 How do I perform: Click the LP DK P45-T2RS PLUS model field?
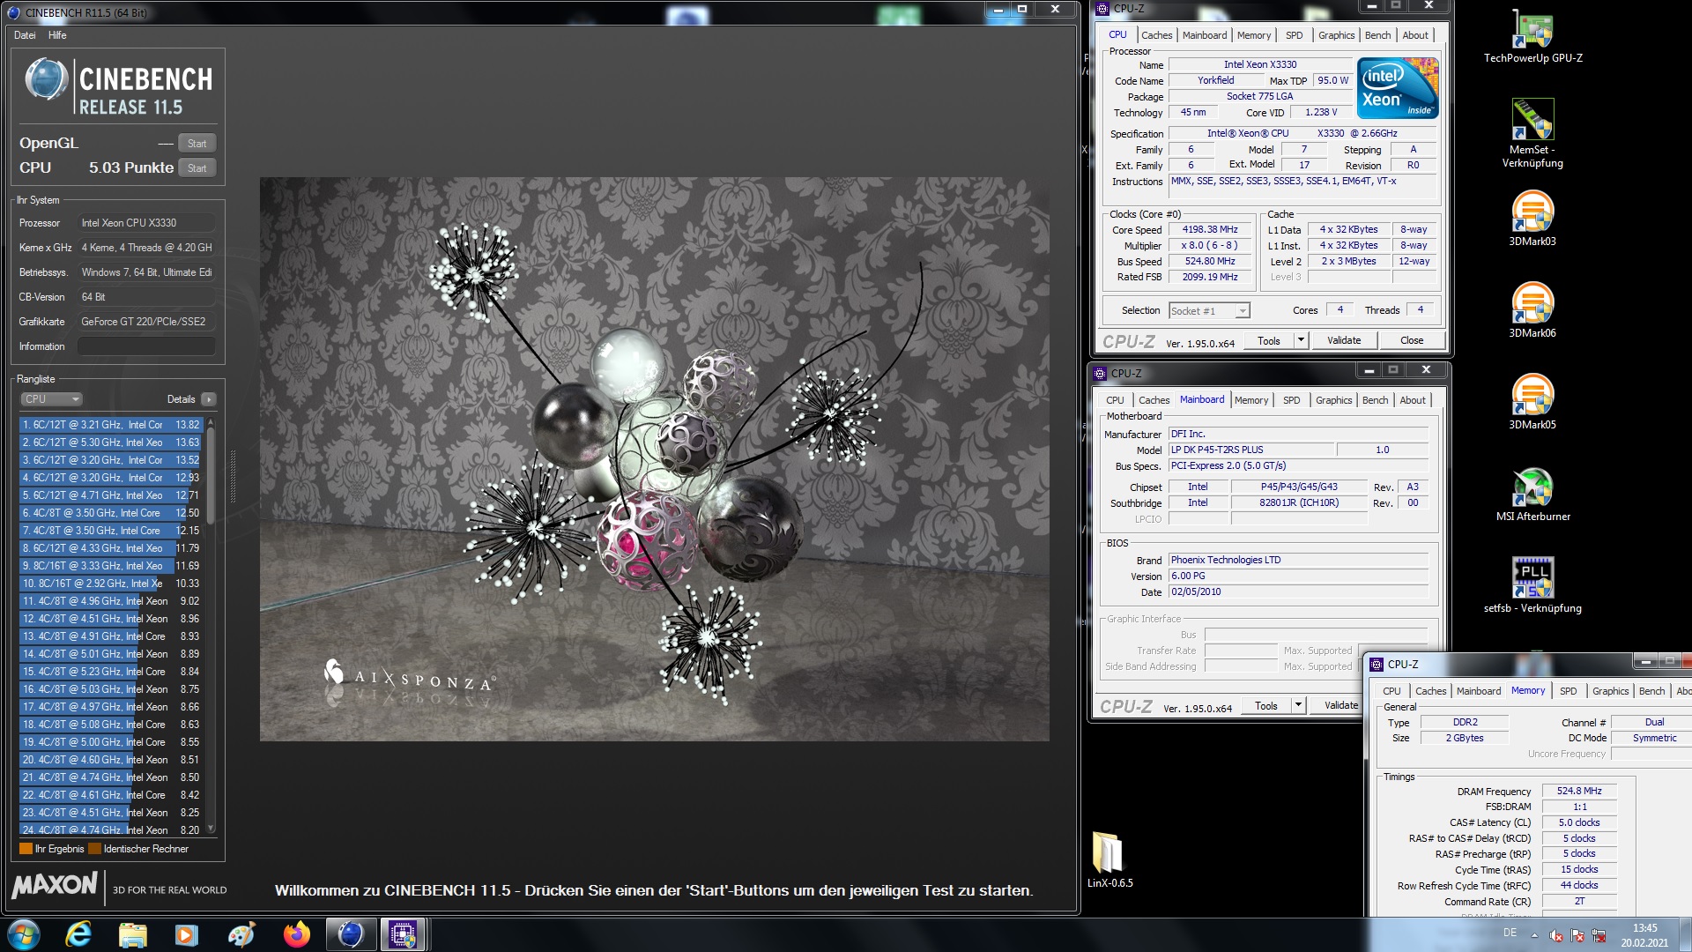point(1251,450)
